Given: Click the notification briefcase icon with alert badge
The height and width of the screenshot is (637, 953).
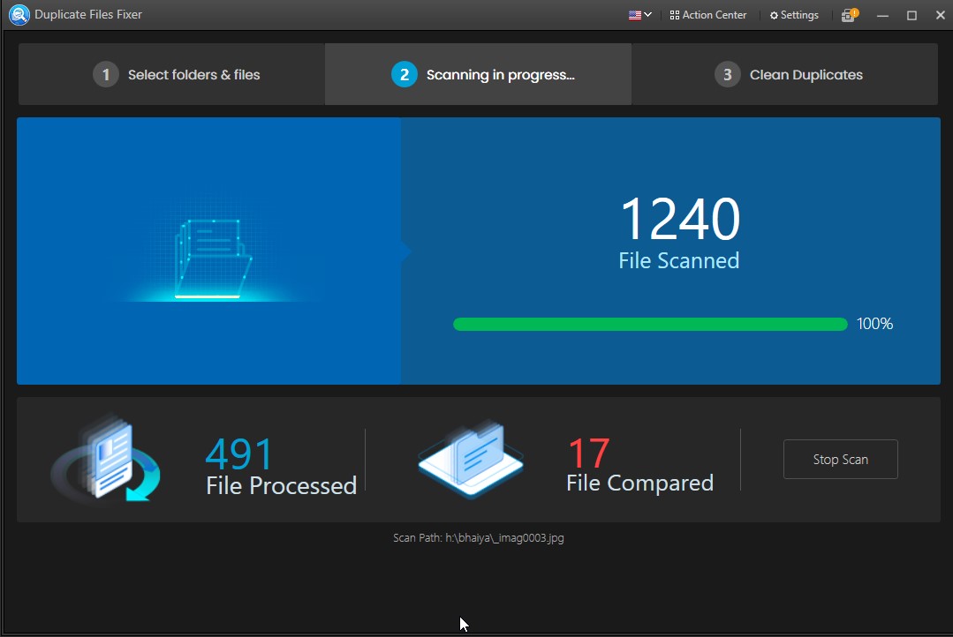Looking at the screenshot, I should [x=849, y=15].
